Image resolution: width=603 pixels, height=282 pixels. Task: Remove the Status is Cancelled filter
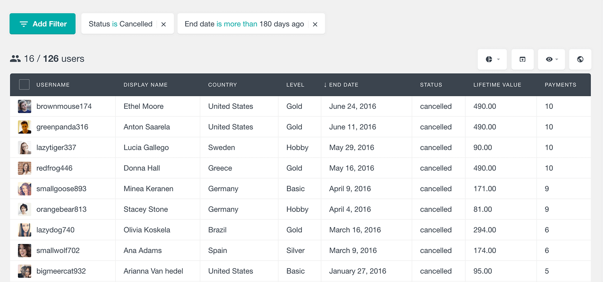pos(164,24)
